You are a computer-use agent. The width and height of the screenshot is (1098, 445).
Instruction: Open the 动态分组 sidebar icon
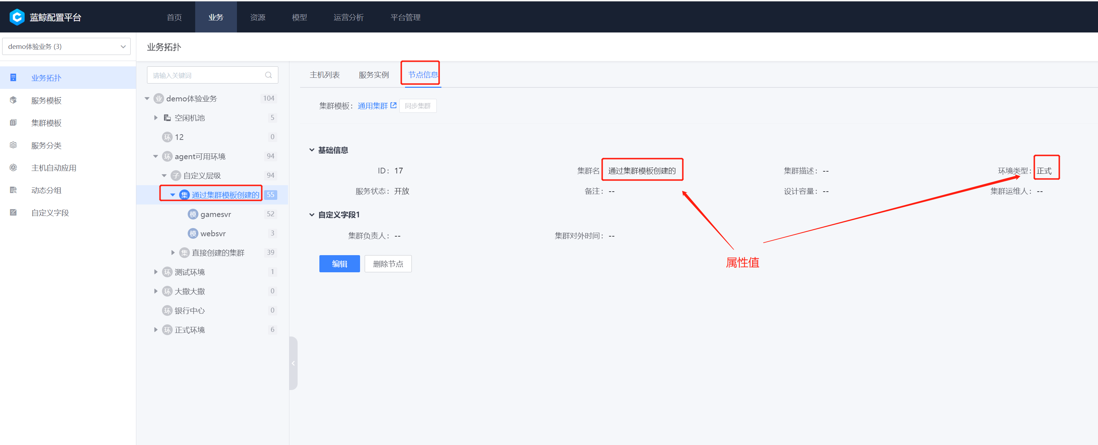click(x=13, y=190)
